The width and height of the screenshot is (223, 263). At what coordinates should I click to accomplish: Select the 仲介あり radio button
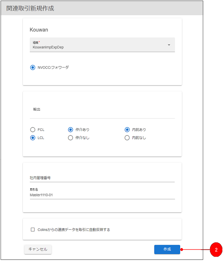[x=70, y=130]
